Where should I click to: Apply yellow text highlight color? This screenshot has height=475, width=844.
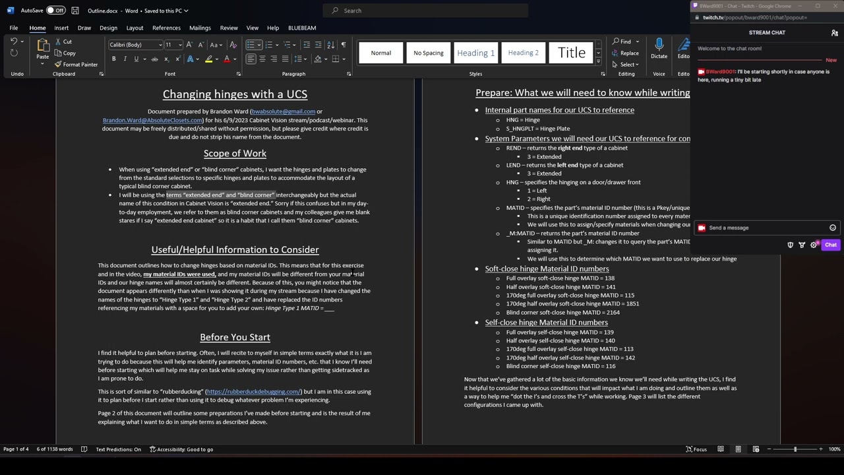click(209, 59)
